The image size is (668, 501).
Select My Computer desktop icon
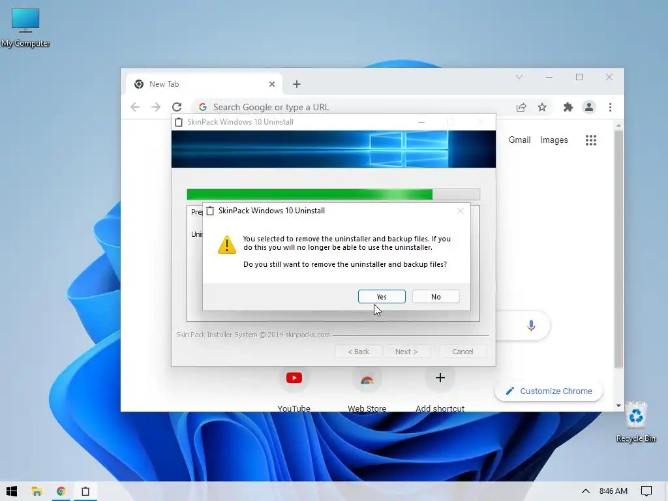pyautogui.click(x=25, y=27)
